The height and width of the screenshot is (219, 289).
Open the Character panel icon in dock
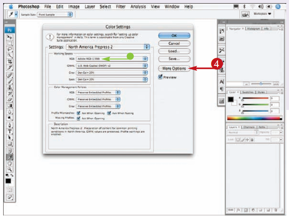[221, 82]
